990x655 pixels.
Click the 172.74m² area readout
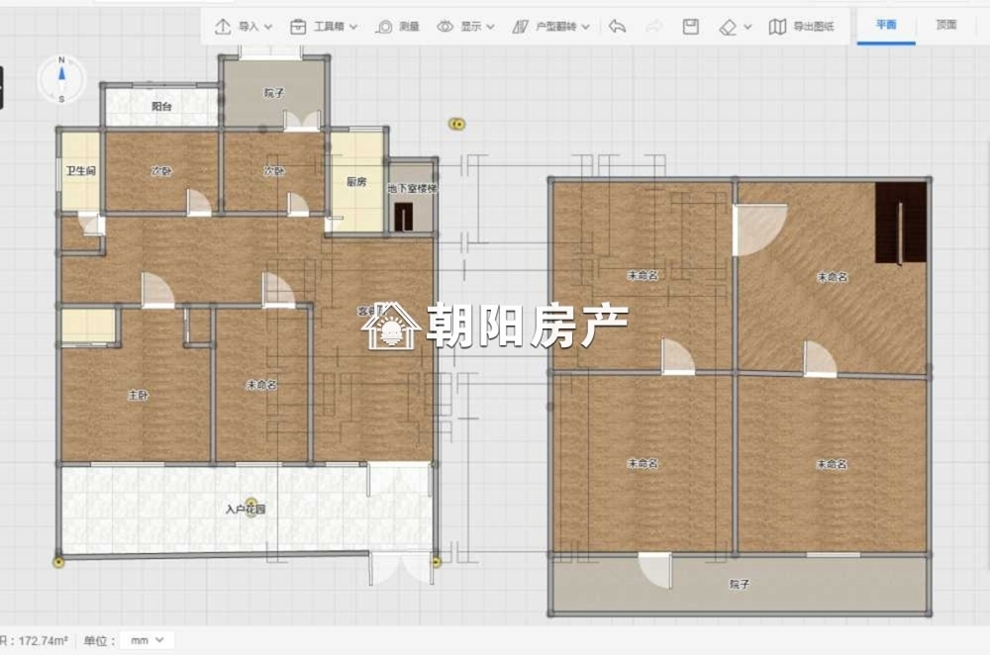coord(43,640)
